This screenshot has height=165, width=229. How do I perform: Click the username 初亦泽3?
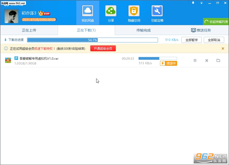tap(29, 13)
